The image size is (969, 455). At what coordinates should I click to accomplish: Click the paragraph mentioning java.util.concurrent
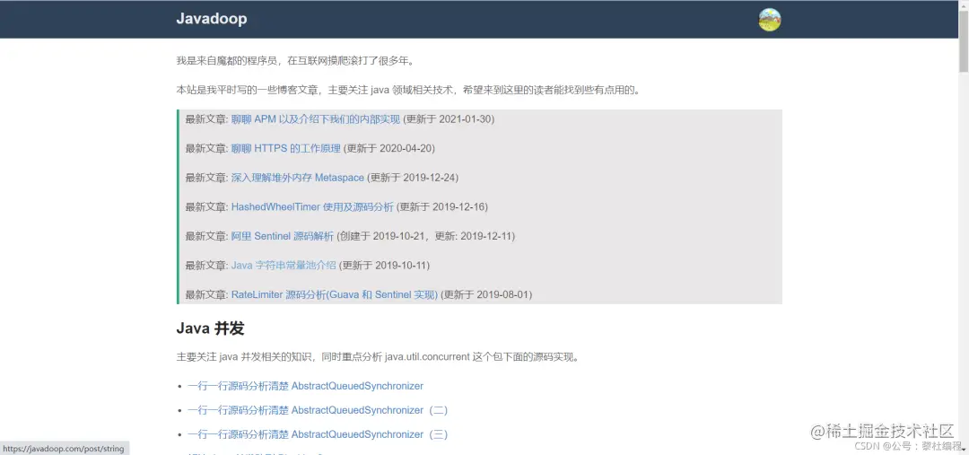378,356
